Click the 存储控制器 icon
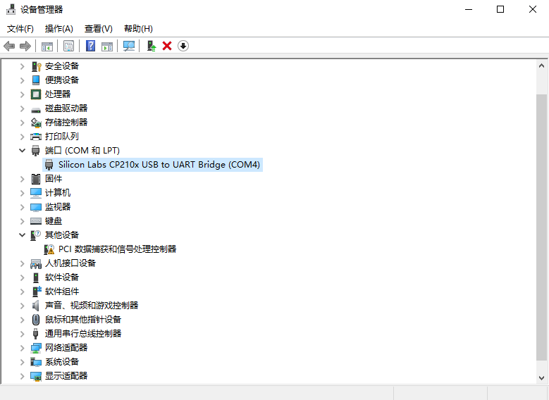Screen dimensions: 549x400 pyautogui.click(x=36, y=123)
